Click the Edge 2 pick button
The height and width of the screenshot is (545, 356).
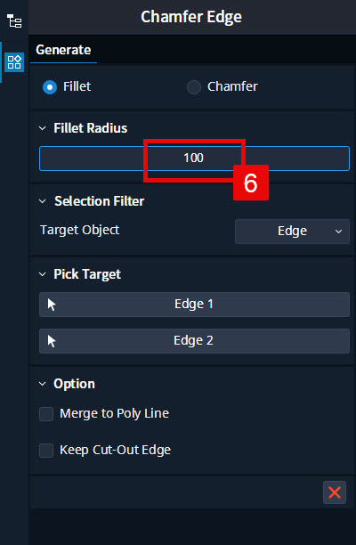pyautogui.click(x=194, y=341)
